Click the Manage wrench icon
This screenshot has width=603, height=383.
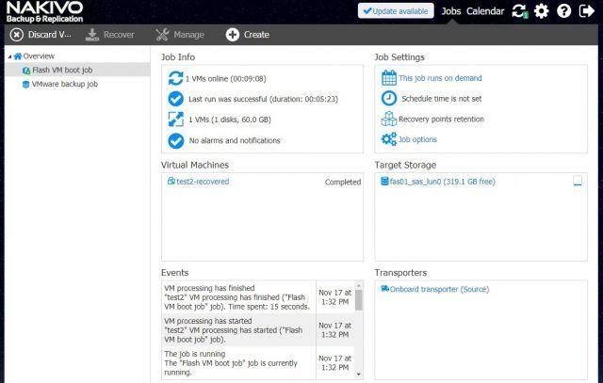[x=162, y=35]
